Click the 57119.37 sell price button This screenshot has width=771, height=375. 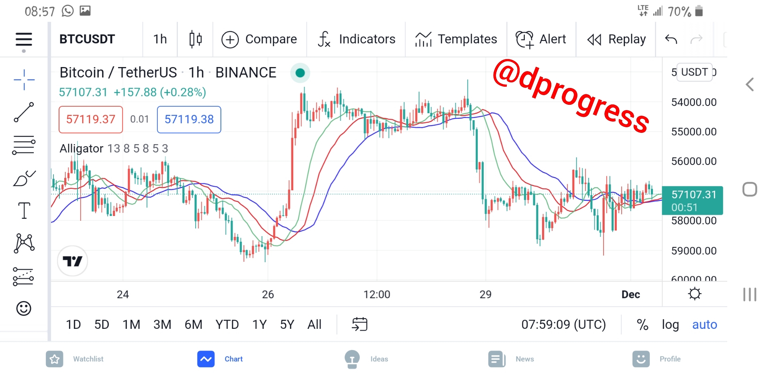91,119
